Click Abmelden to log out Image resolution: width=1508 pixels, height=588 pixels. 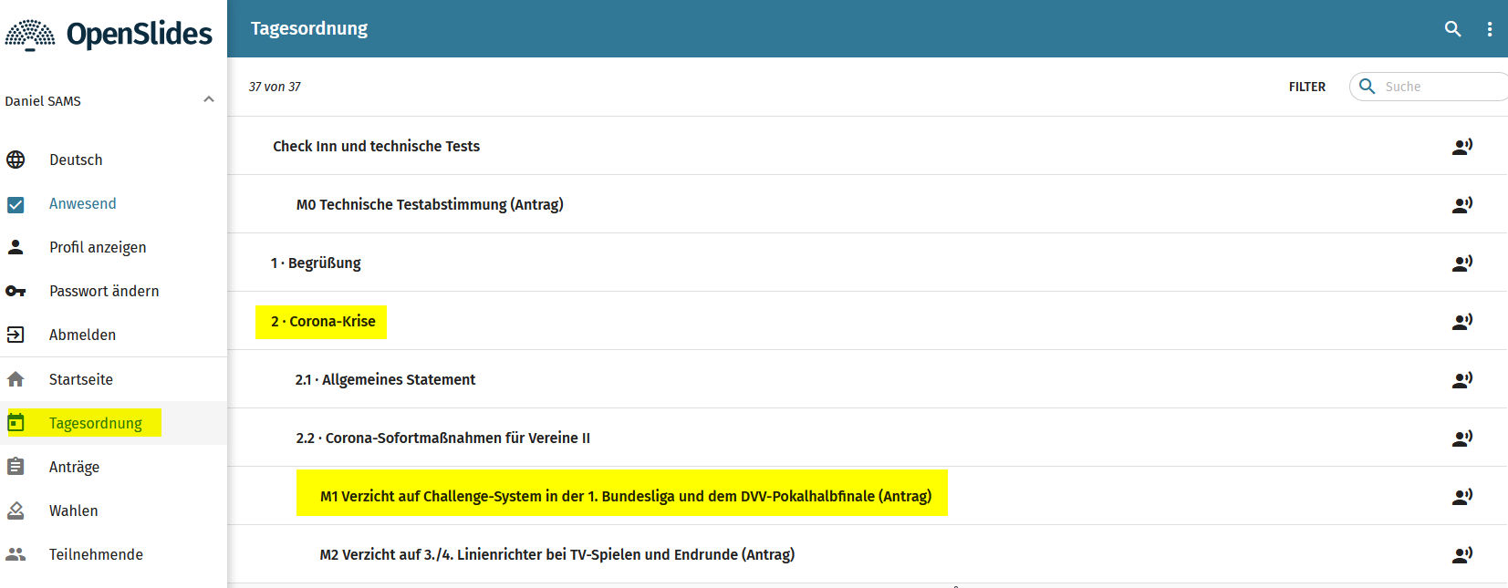(x=82, y=335)
